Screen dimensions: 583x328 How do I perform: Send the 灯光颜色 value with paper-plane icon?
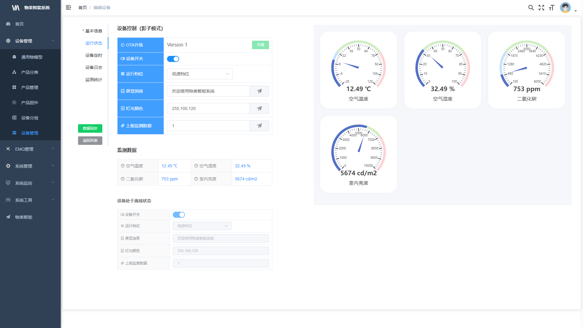259,108
